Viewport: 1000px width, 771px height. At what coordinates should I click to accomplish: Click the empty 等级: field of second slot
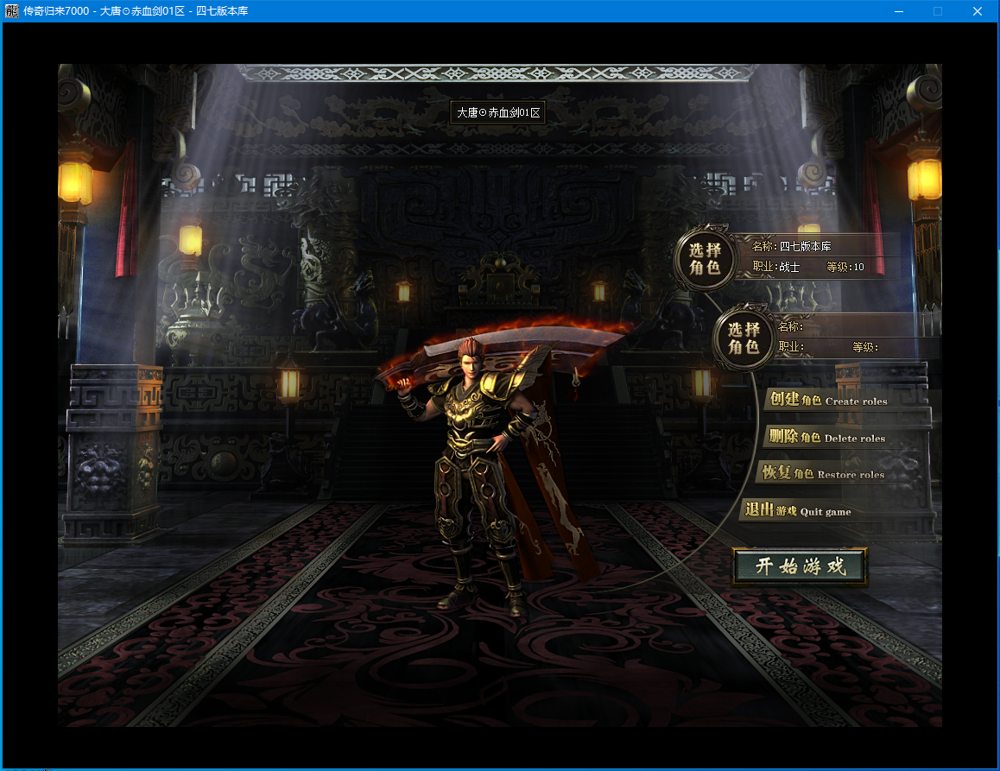865,348
